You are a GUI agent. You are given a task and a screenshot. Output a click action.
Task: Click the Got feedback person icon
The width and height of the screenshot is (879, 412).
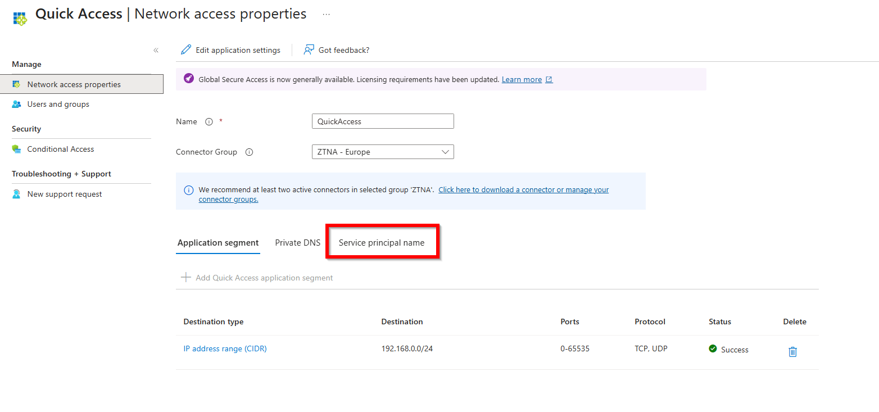tap(309, 50)
